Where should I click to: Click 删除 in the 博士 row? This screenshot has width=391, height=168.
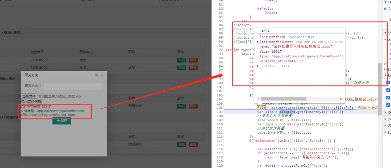point(193,60)
